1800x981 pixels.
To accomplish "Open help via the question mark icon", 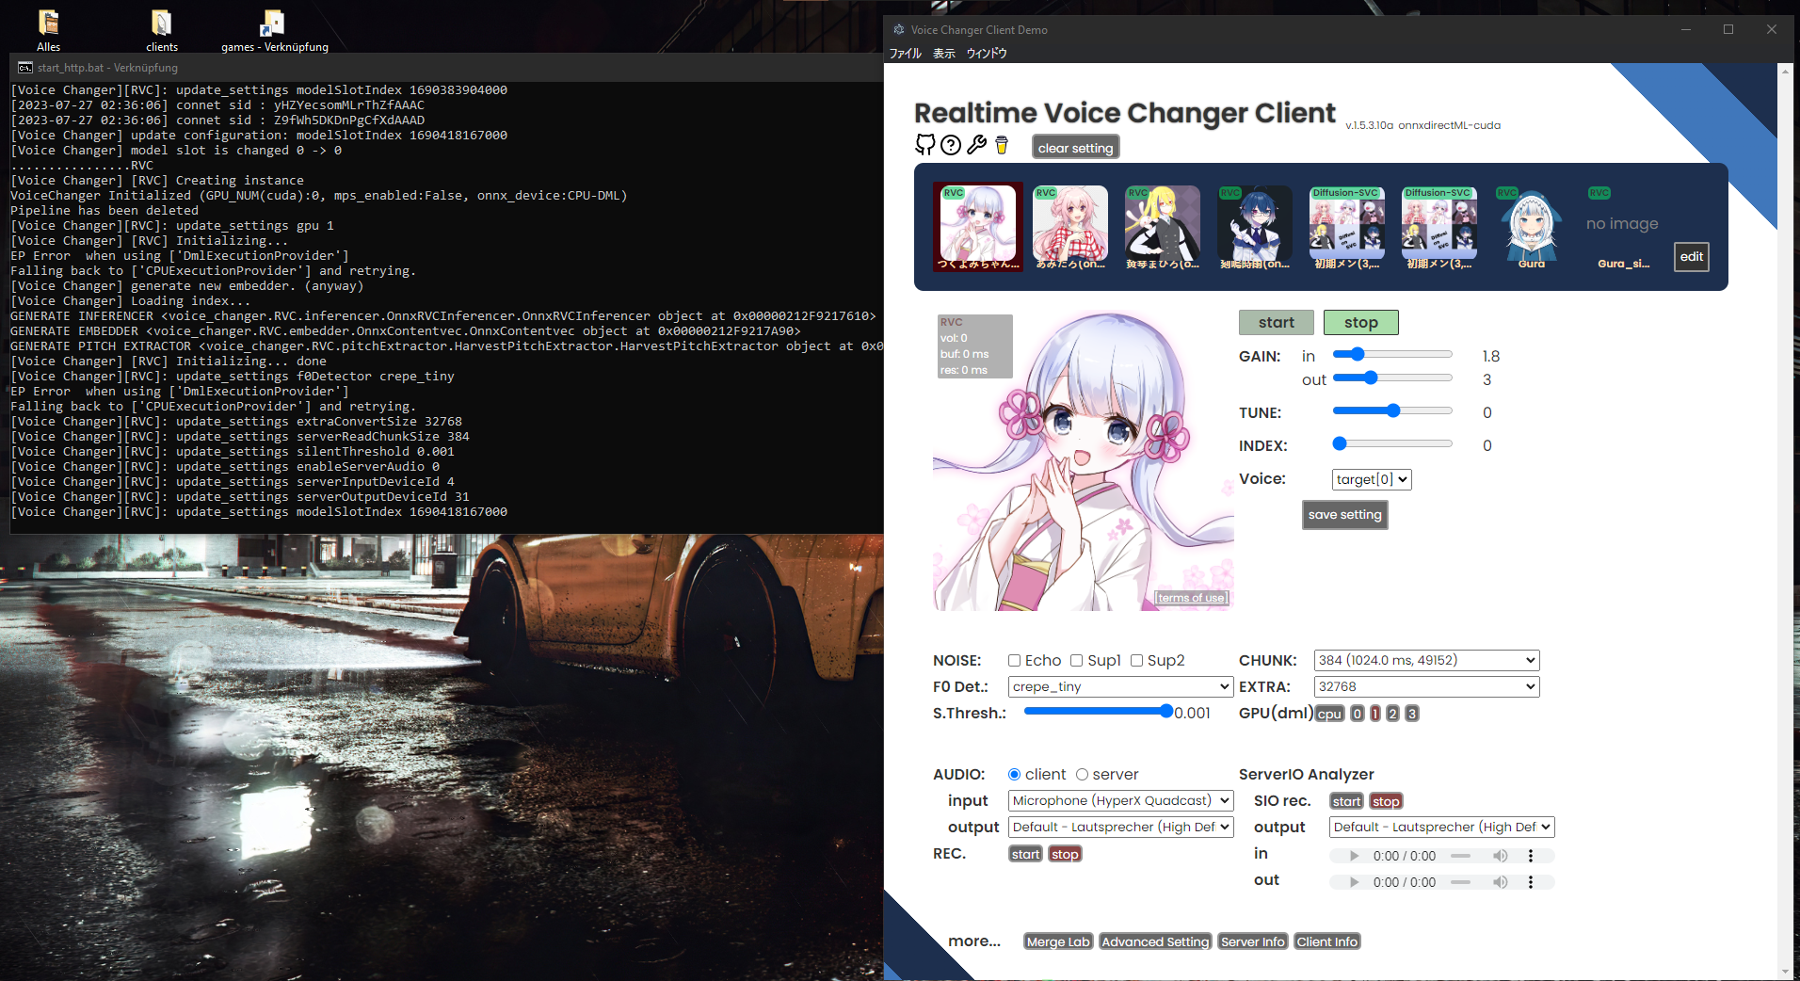I will pos(950,145).
